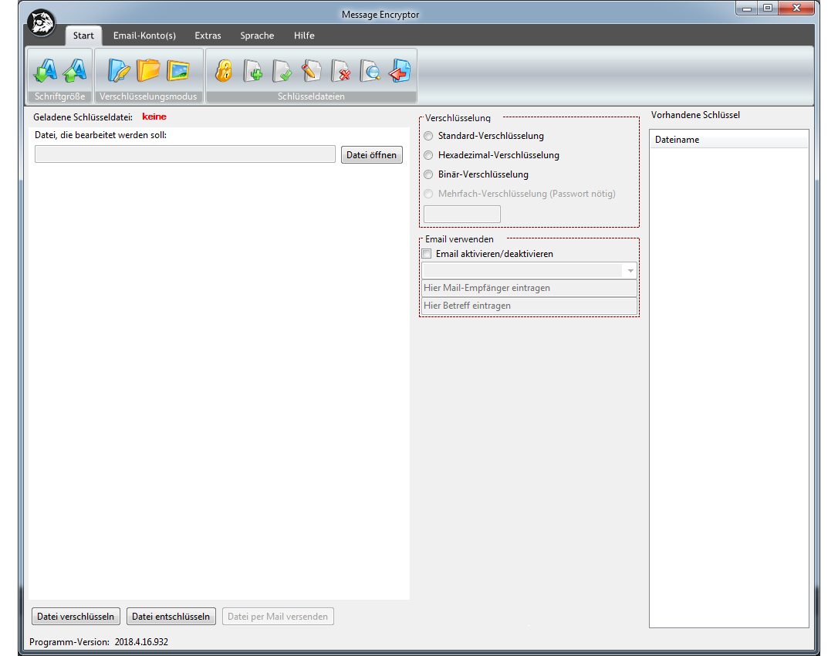The height and width of the screenshot is (656, 838).
Task: Click the Datei verschlüsseln button
Action: coord(76,617)
